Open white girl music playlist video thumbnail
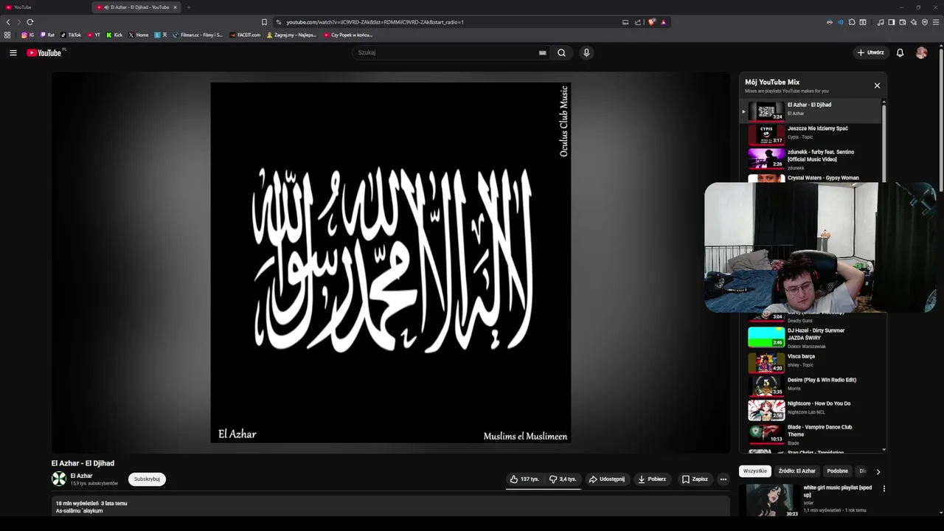Viewport: 944px width, 531px height. coord(773,501)
